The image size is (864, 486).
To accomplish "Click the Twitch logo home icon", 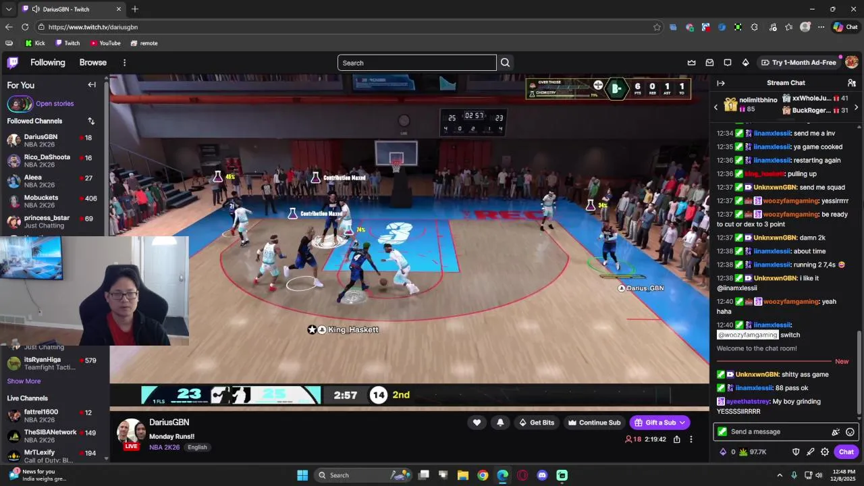I will pyautogui.click(x=13, y=63).
